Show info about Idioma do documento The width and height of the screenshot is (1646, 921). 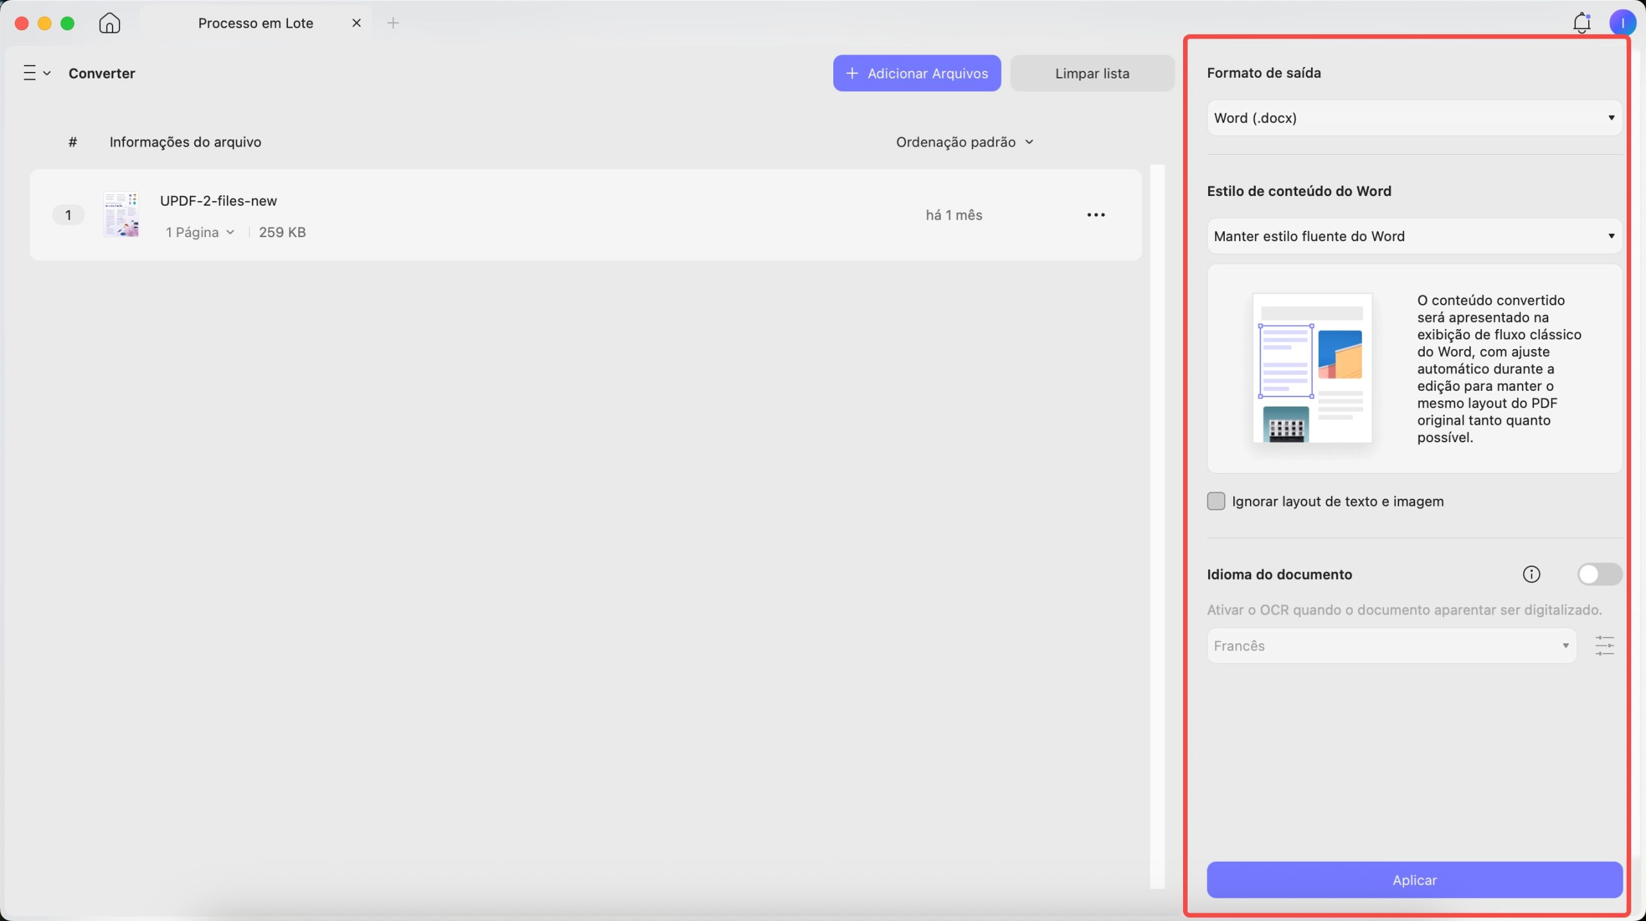[1531, 574]
